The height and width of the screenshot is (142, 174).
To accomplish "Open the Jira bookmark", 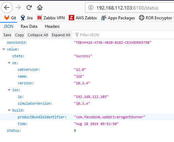I will point(27,18).
